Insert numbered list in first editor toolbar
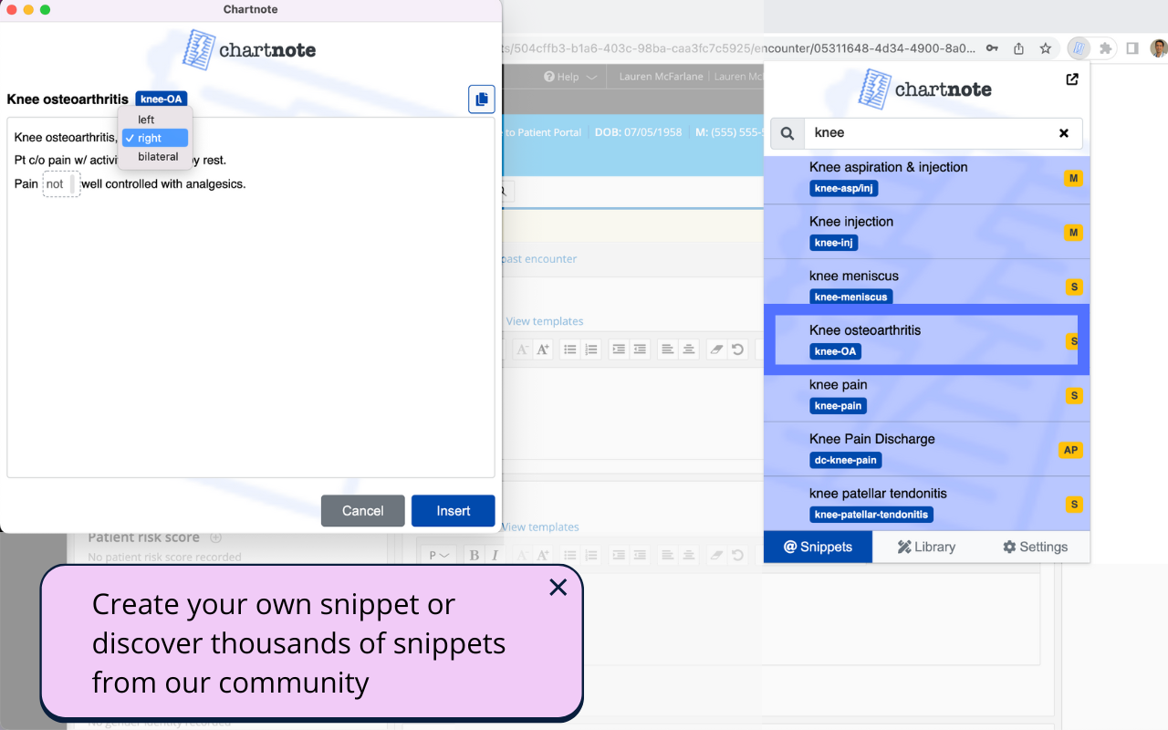The image size is (1168, 730). pos(590,349)
